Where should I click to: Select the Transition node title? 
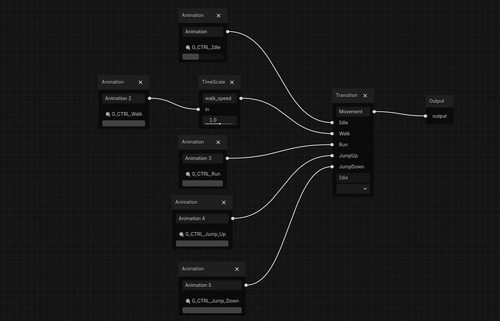[x=346, y=95]
